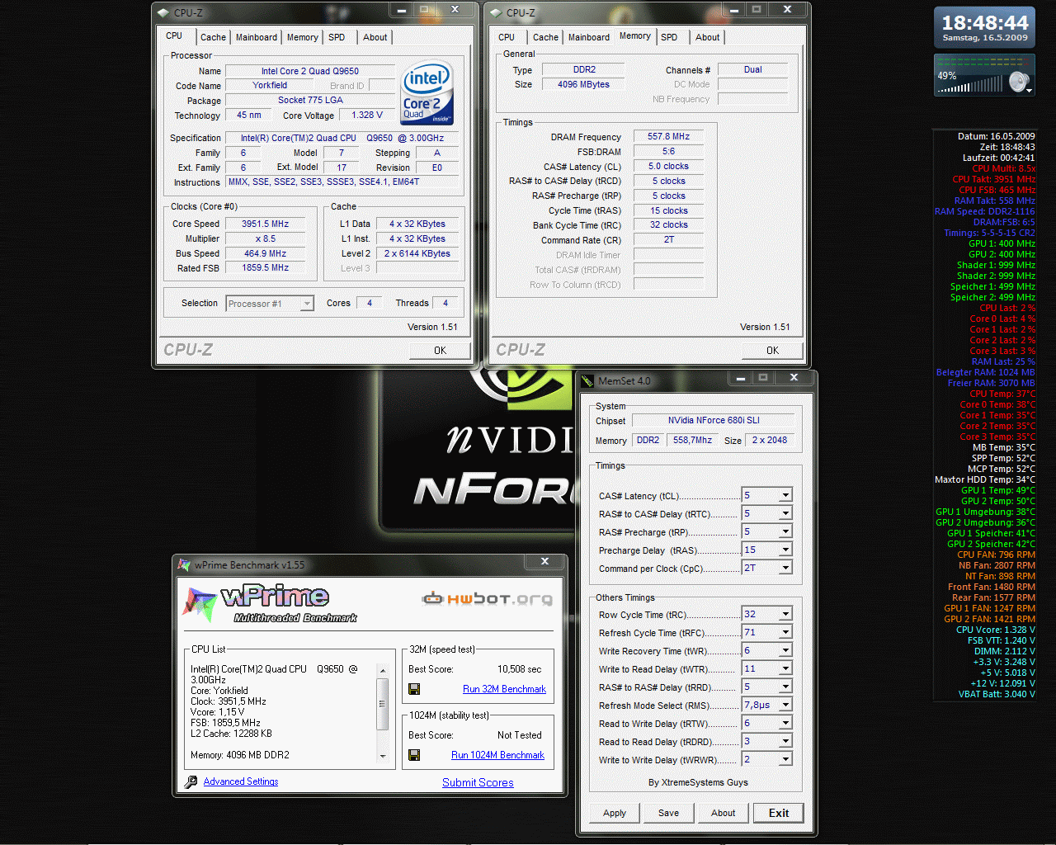Expand Precharge Delay (tRAS) dropdown

point(785,550)
